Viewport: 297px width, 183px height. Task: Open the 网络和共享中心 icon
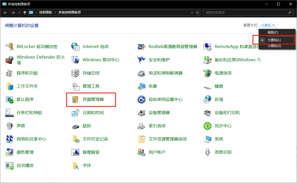10,139
